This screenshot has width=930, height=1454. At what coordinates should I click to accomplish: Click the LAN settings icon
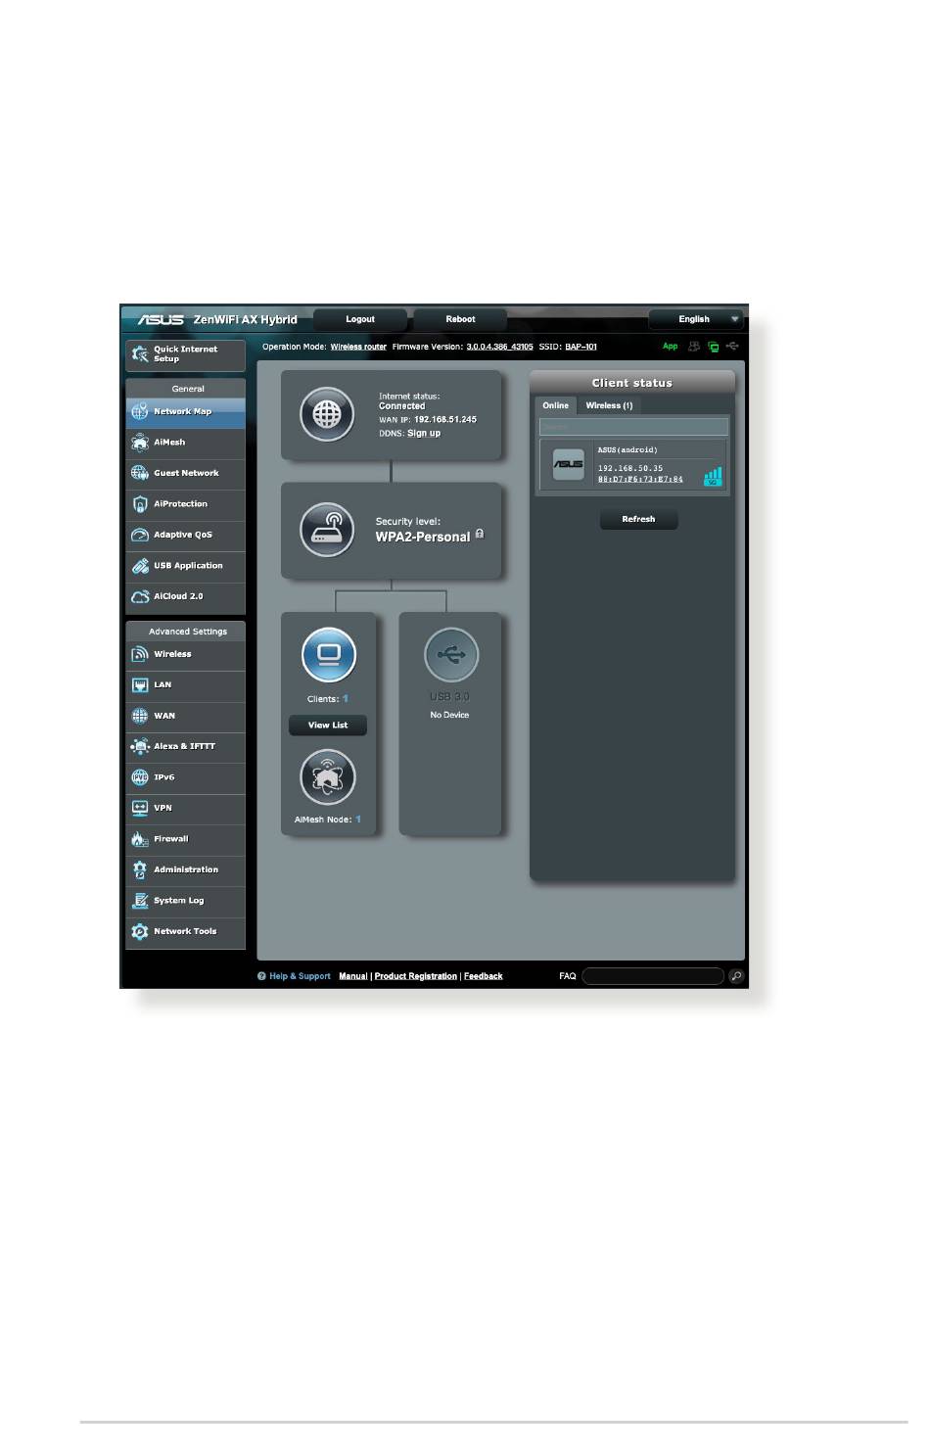[140, 685]
